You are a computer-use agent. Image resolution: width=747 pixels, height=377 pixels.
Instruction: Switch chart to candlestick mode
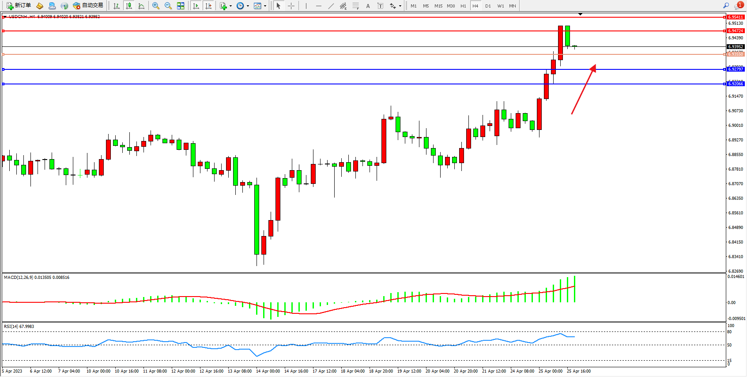129,6
